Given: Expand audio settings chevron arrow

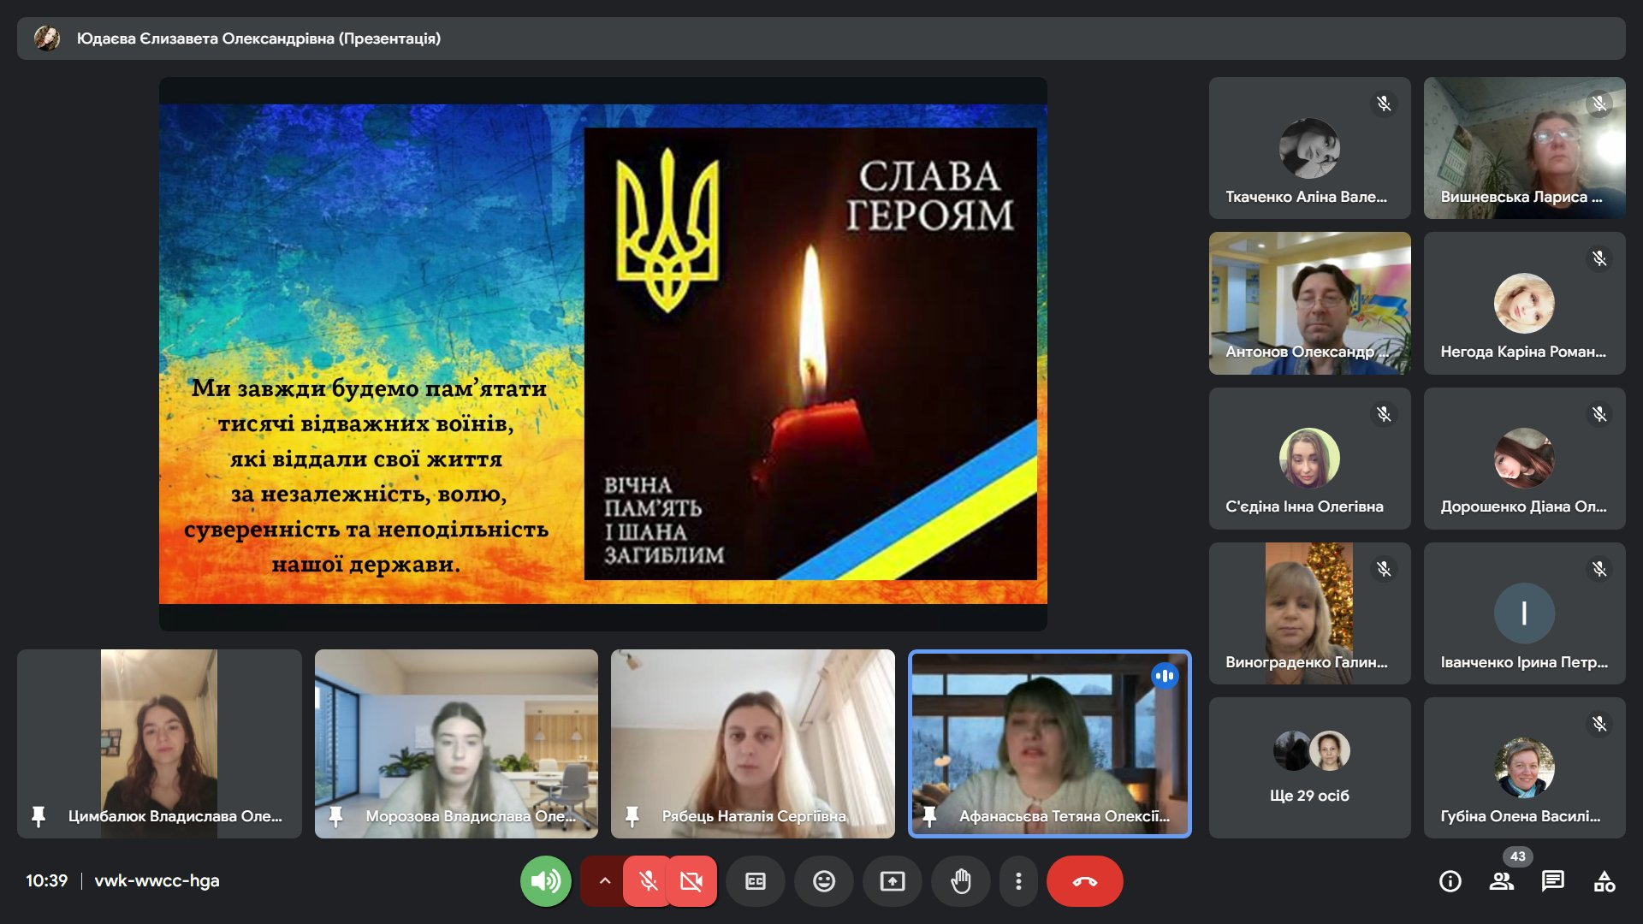Looking at the screenshot, I should 604,880.
